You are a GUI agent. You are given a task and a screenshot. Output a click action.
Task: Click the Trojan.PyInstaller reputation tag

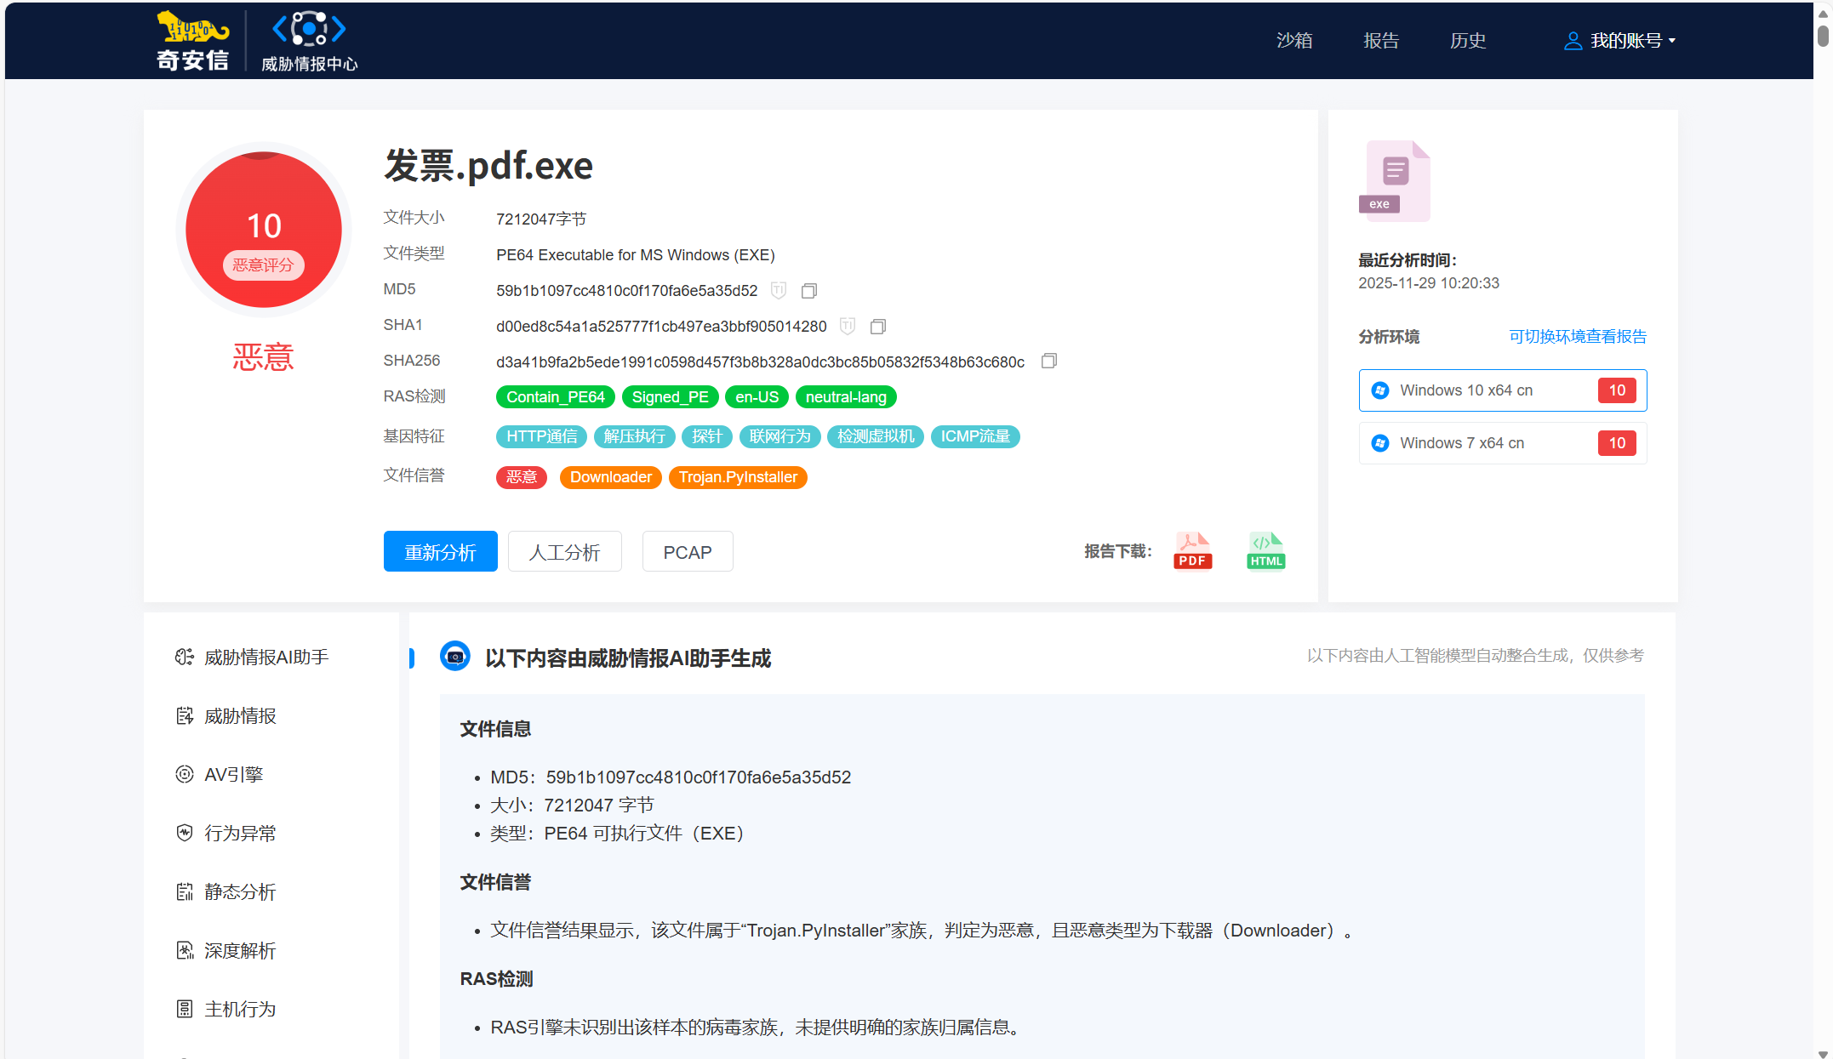[x=737, y=477]
